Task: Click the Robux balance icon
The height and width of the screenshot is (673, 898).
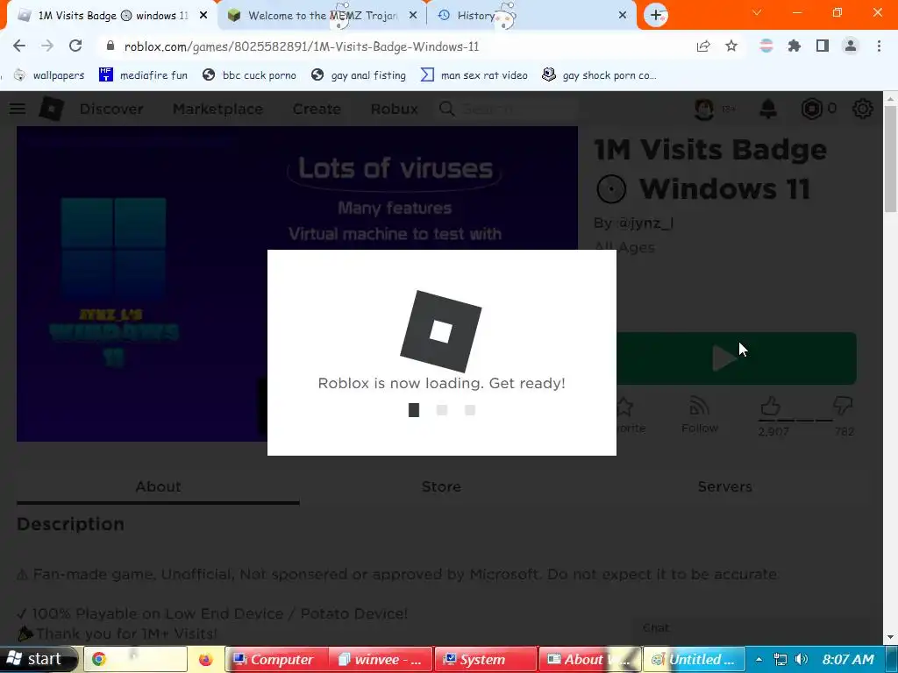Action: click(x=811, y=109)
